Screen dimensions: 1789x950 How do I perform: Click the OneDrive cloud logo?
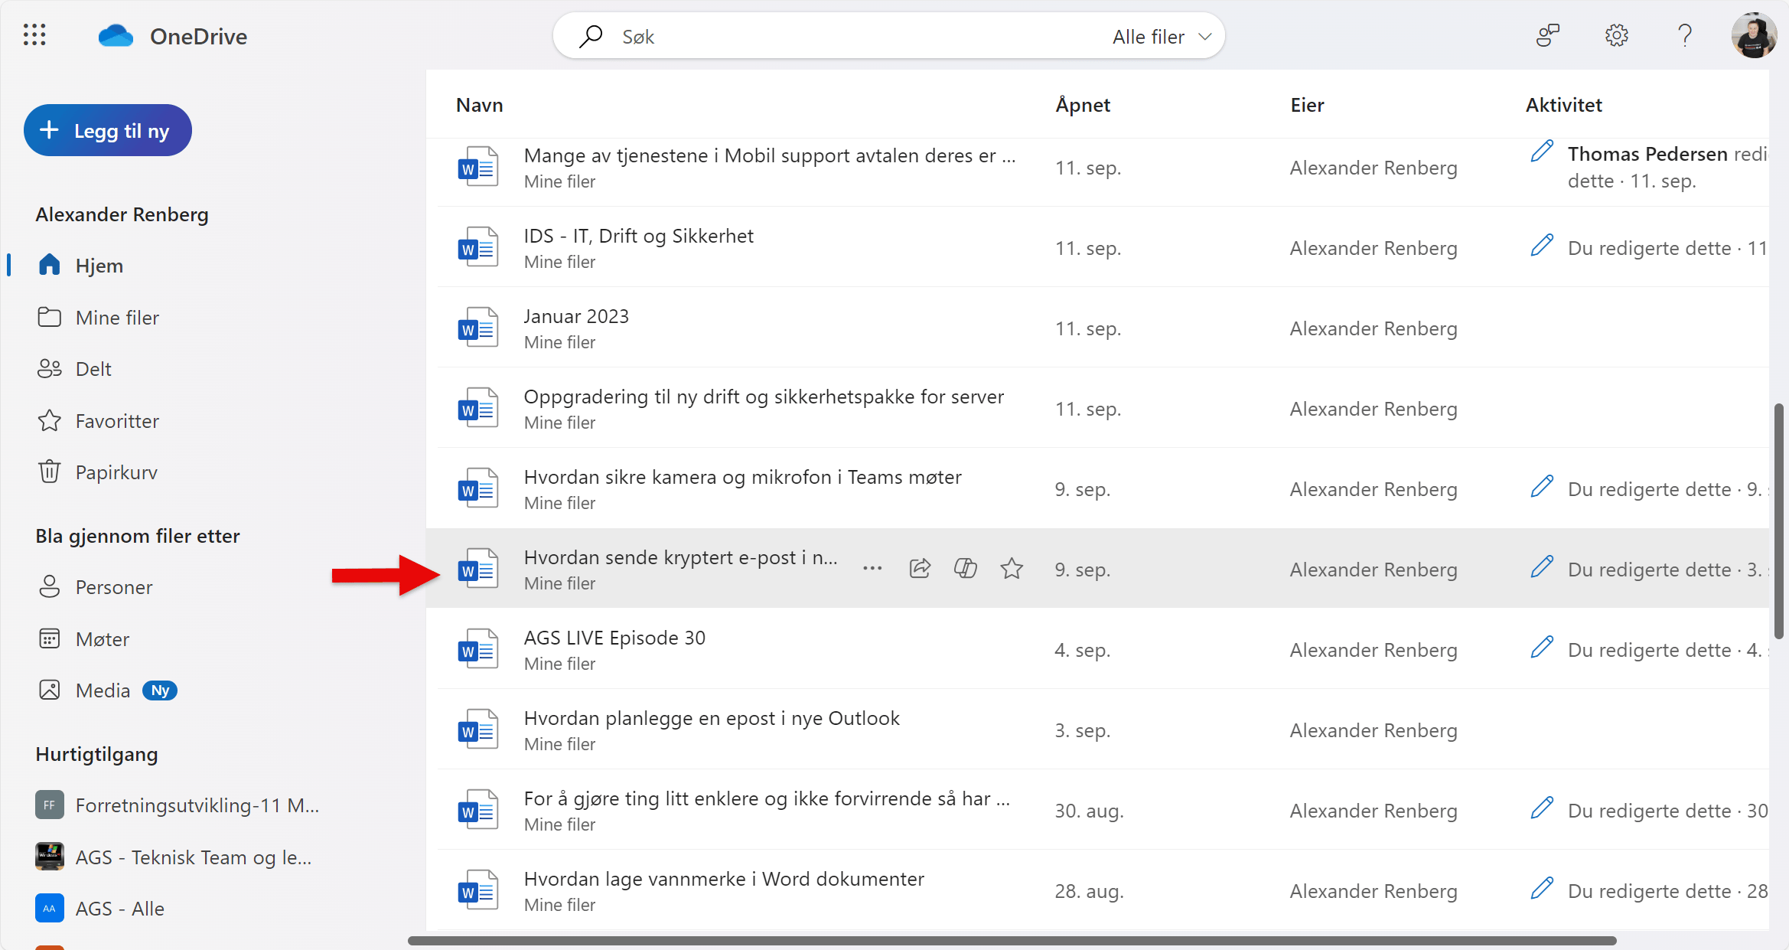pos(116,34)
